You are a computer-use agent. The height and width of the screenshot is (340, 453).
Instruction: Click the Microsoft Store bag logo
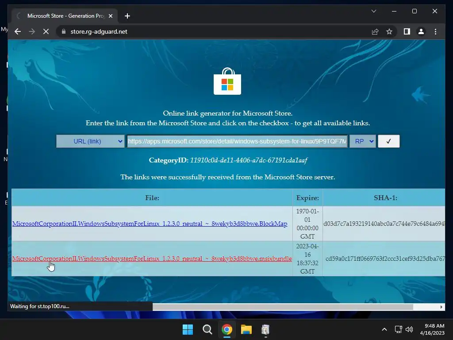tap(227, 81)
